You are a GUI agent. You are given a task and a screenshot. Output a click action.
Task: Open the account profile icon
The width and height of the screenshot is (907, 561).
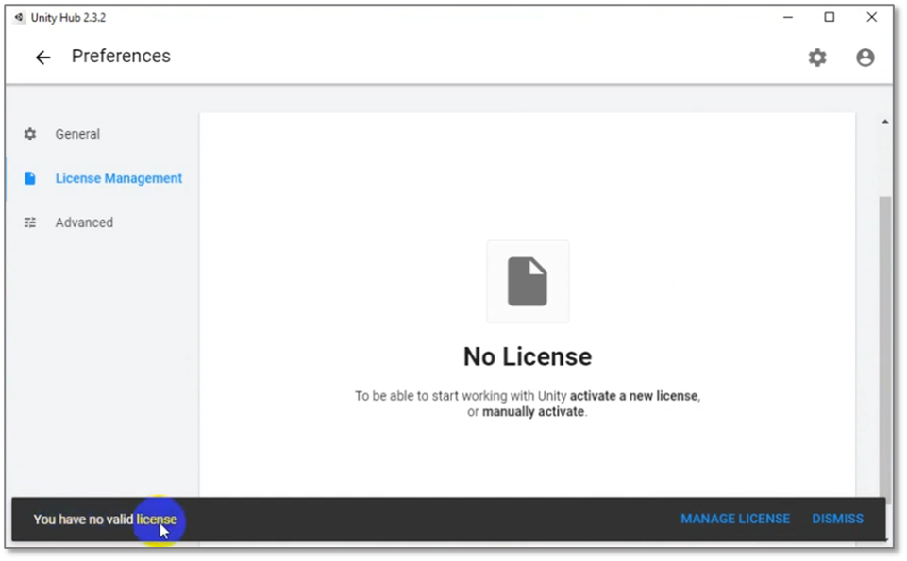tap(865, 58)
